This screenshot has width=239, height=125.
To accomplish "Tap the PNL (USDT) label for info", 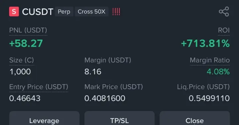I will click(28, 30).
